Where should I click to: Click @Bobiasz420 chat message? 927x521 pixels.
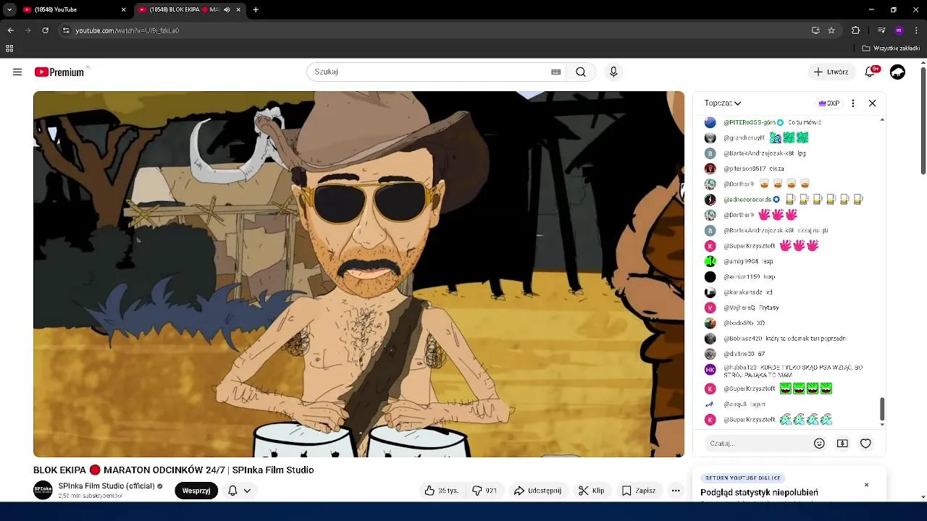785,338
